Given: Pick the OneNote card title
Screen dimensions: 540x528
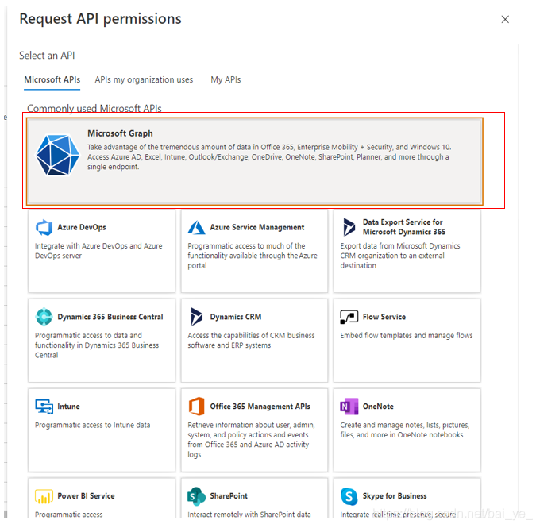Looking at the screenshot, I should click(x=378, y=407).
